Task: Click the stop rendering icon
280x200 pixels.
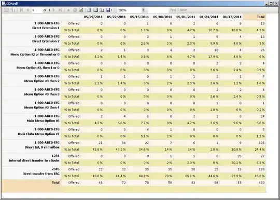Action: pos(75,10)
